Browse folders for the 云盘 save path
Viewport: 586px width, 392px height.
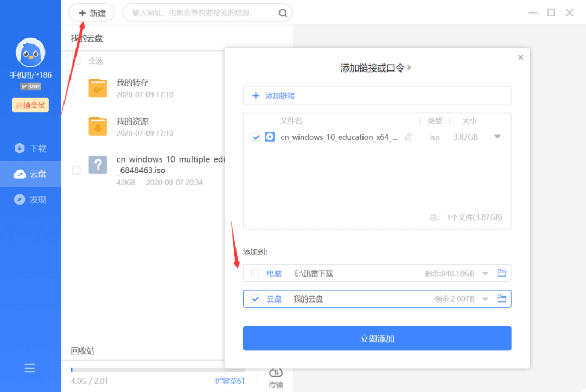pos(501,298)
